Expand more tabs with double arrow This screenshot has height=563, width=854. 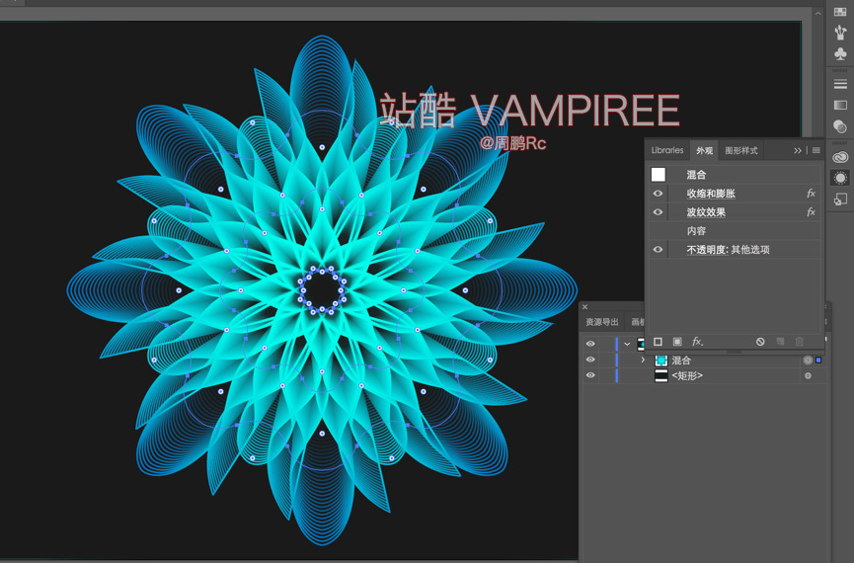798,150
